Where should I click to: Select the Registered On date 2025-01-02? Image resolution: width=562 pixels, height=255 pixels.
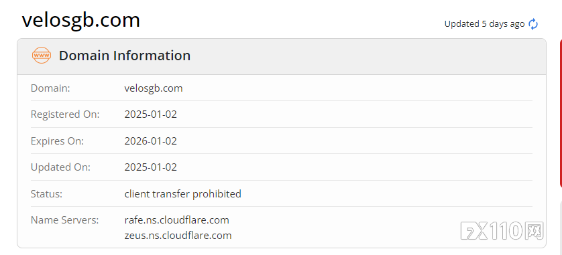tap(150, 114)
